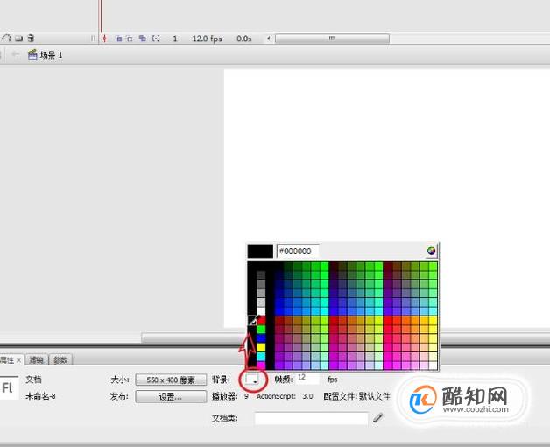Click the Delete Layer trash icon

click(x=31, y=38)
